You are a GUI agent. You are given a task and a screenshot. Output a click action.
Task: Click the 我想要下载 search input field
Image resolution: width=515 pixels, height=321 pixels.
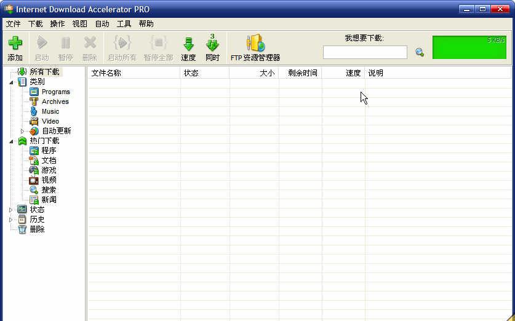click(365, 52)
